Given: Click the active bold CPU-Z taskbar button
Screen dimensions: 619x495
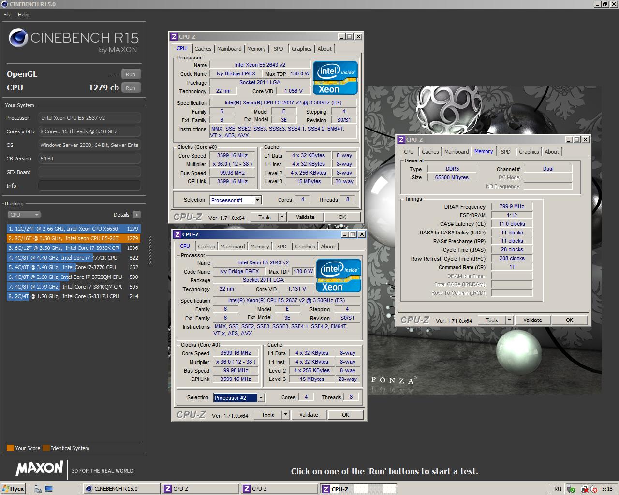Looking at the screenshot, I should [x=357, y=489].
